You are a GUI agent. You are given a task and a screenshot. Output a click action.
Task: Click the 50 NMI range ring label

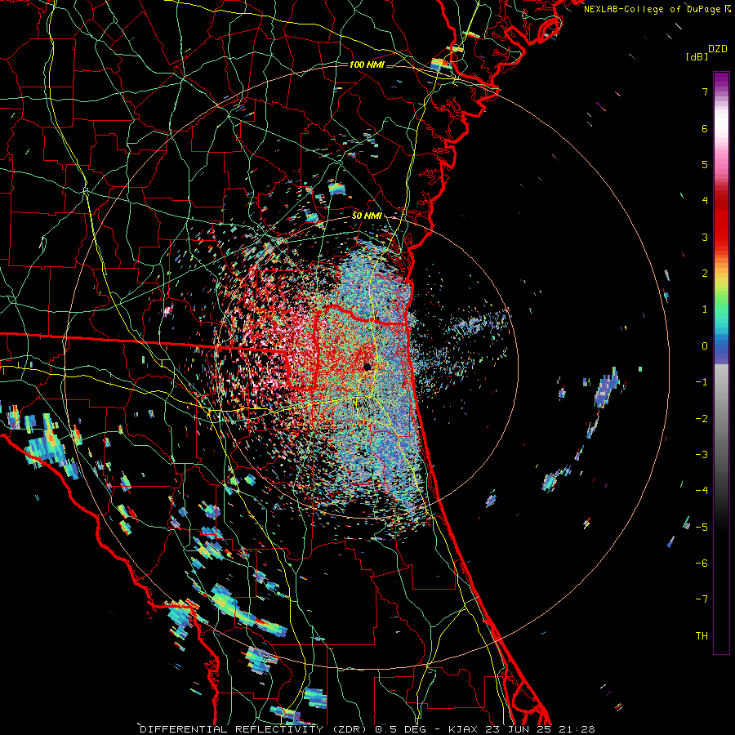point(367,216)
